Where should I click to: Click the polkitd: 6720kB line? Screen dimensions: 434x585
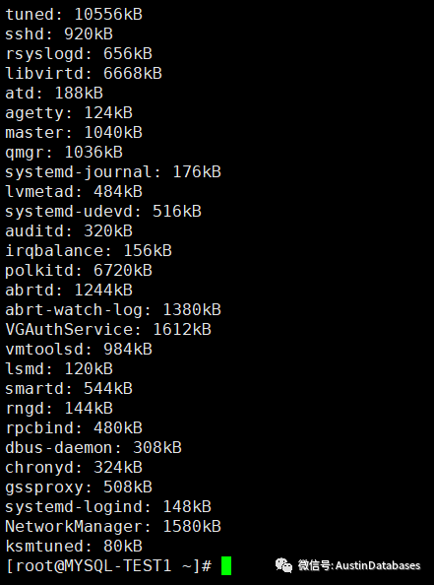pyautogui.click(x=79, y=271)
